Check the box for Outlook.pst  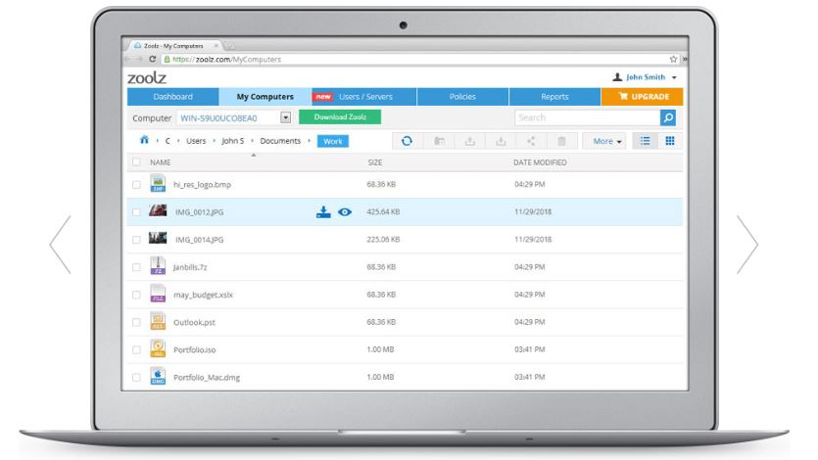point(137,322)
